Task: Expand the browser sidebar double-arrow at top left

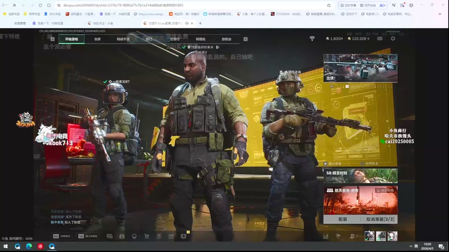Action: [x=15, y=5]
